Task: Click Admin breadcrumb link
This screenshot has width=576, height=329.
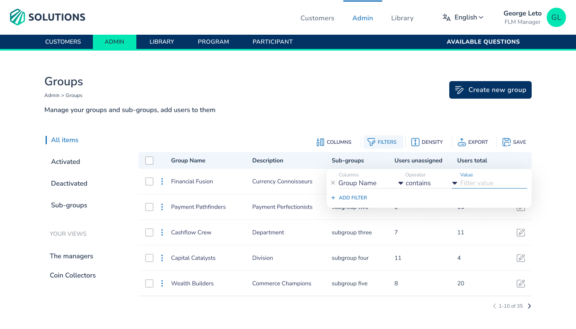Action: [52, 95]
